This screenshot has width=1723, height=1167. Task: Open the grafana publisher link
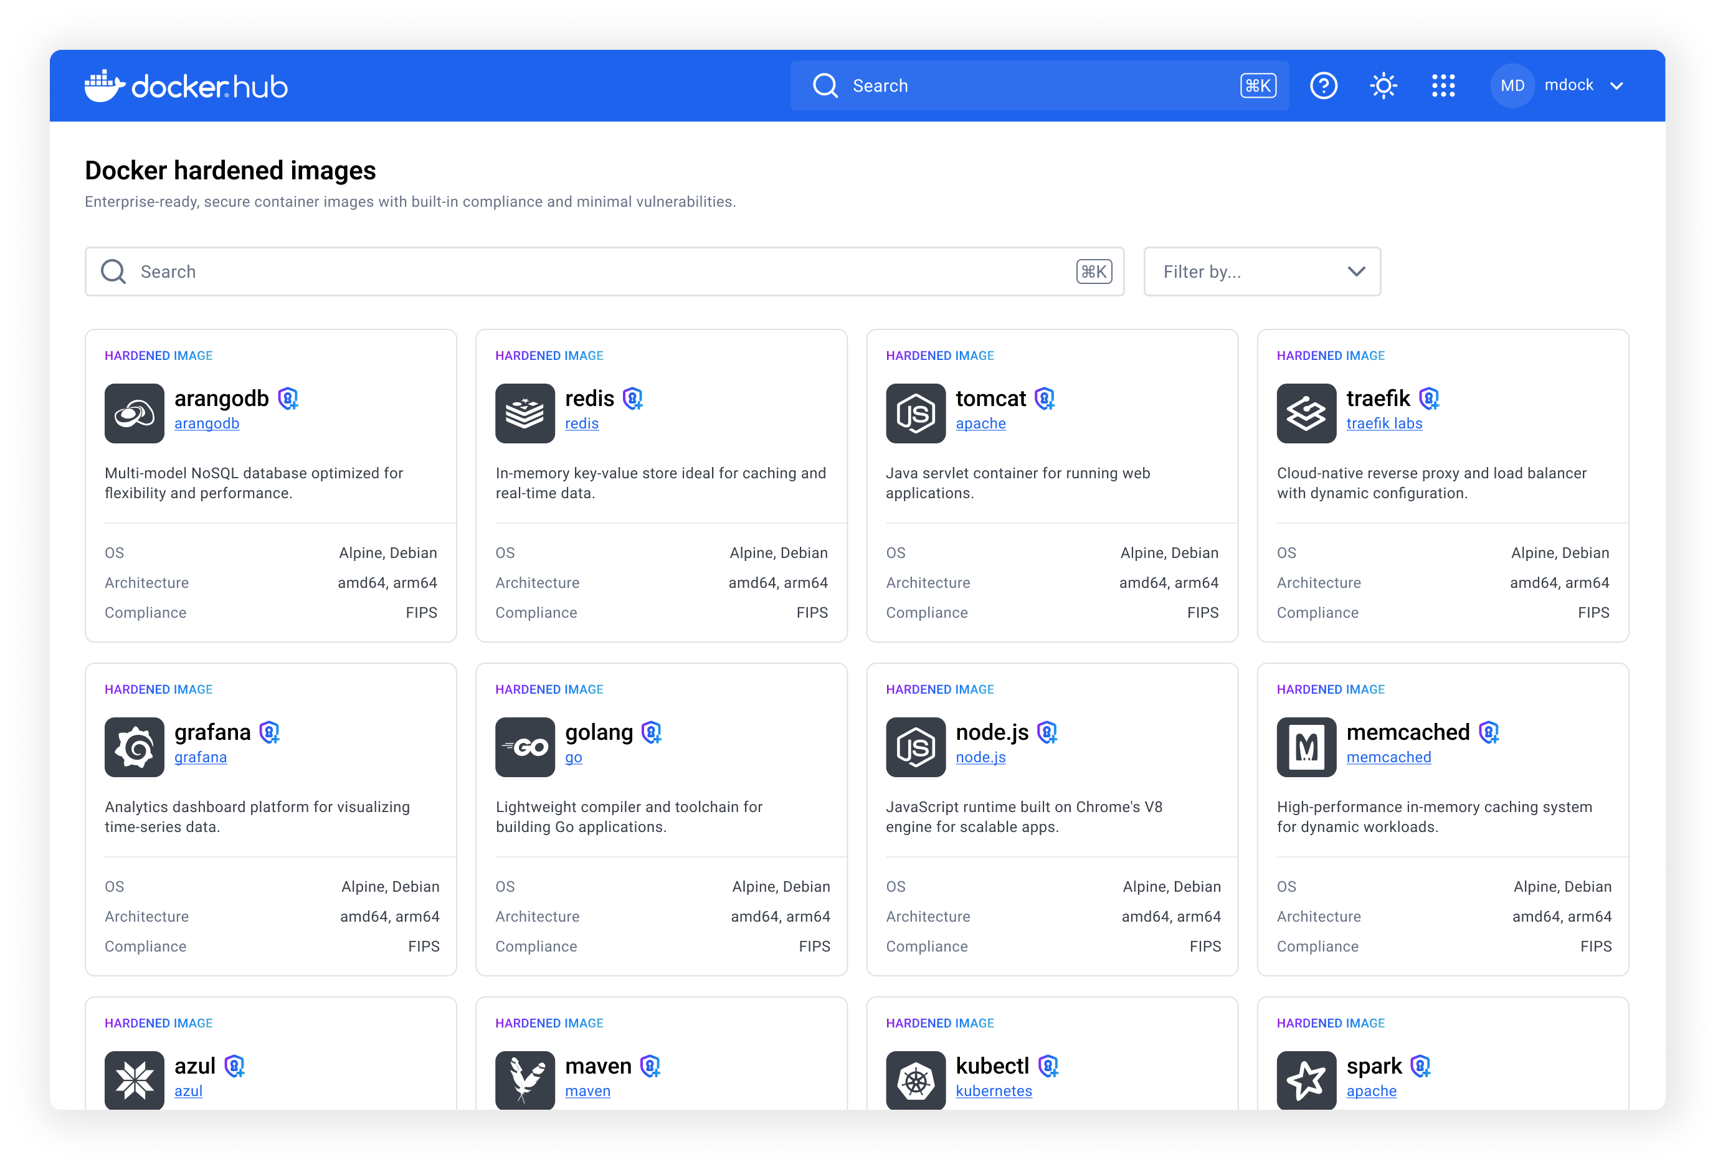[x=201, y=757]
